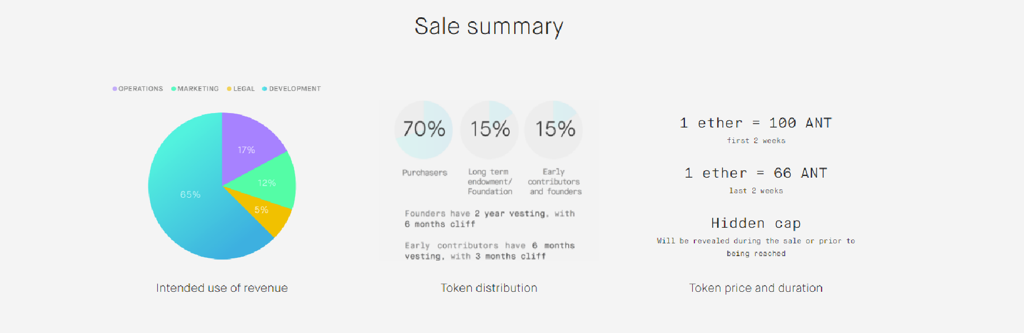Toggle the Marketing legend entry
The width and height of the screenshot is (1024, 333).
pyautogui.click(x=195, y=89)
